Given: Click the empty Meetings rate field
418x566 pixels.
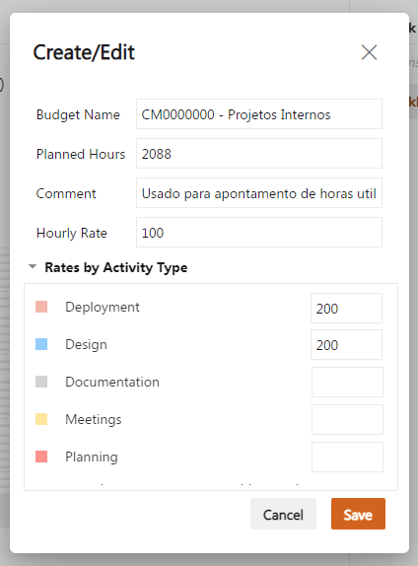Looking at the screenshot, I should pyautogui.click(x=347, y=419).
